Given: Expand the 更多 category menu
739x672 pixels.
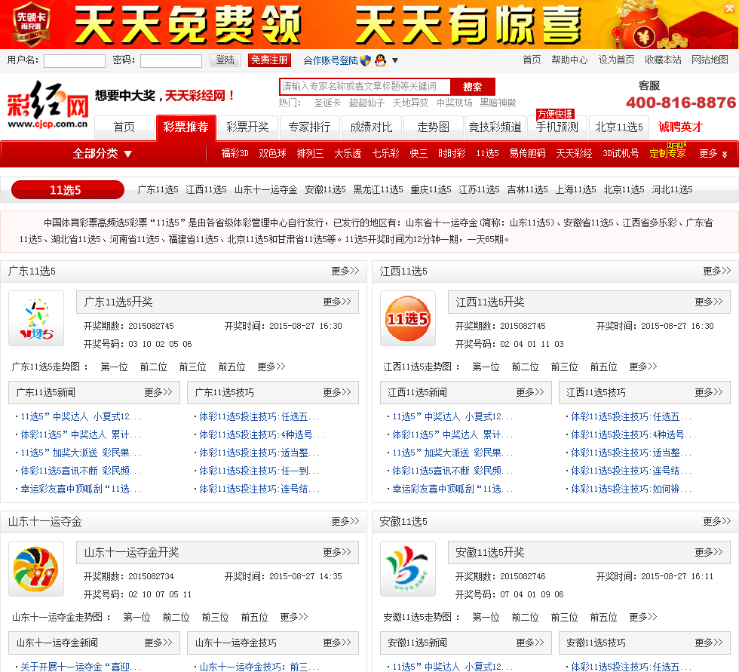Looking at the screenshot, I should tap(713, 154).
